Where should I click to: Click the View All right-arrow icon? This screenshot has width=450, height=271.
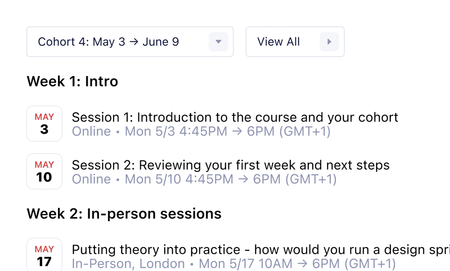click(329, 42)
